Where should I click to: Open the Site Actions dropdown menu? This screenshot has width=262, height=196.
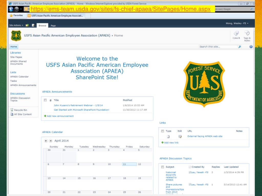pos(16,25)
